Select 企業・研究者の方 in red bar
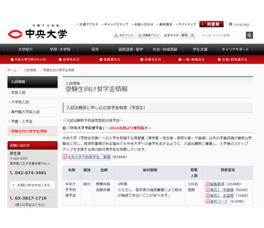Viewport: 264px width, 228px height. pos(232,60)
